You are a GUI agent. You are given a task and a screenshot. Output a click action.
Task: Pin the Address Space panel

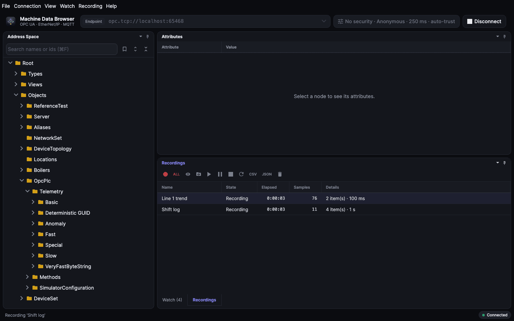147,36
